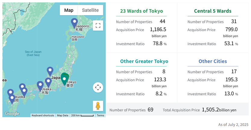The image size is (251, 130).
Task: Open Keyboard shortcuts link
Action: pyautogui.click(x=43, y=116)
